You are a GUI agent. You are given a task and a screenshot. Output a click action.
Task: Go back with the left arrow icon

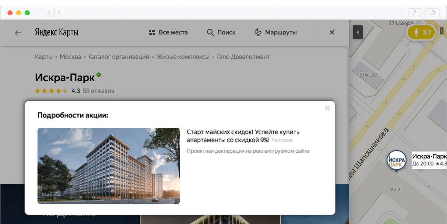coord(18,33)
